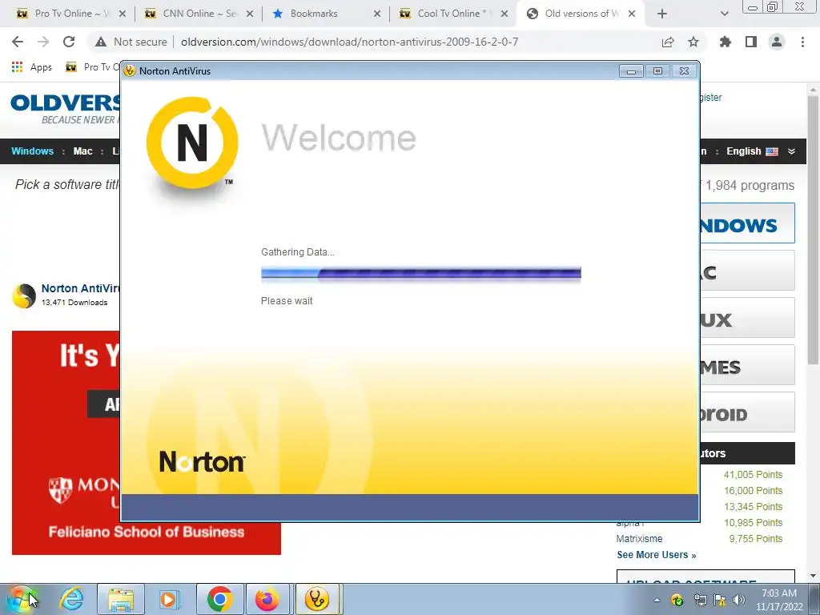This screenshot has width=820, height=615.
Task: Reload the page with the refresh icon
Action: coord(69,42)
